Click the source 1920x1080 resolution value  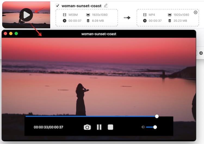point(100,15)
